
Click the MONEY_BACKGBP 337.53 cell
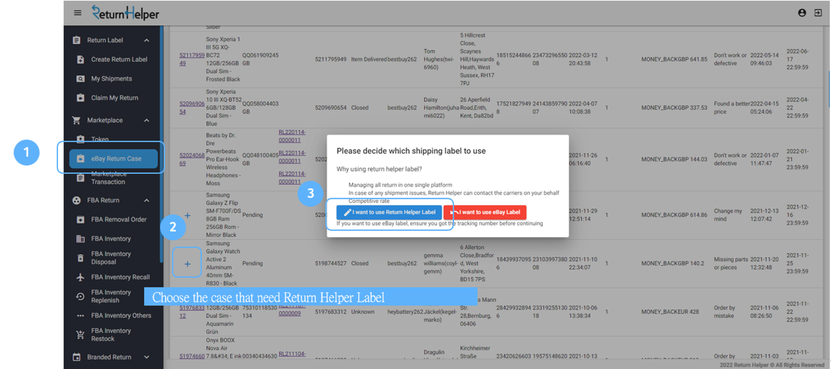674,107
